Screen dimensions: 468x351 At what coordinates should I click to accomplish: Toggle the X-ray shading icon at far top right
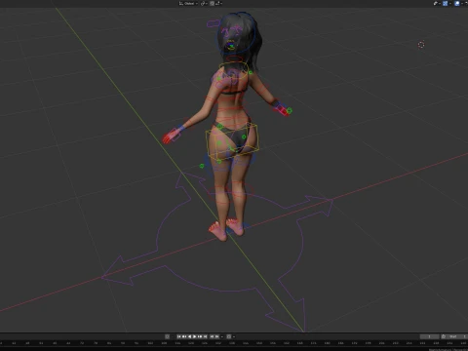point(466,3)
